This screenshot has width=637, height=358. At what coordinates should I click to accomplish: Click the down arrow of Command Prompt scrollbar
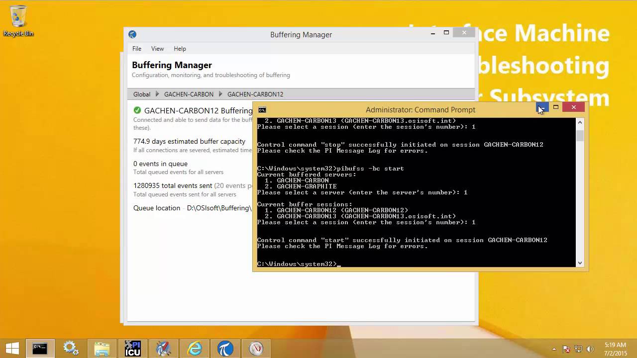580,263
